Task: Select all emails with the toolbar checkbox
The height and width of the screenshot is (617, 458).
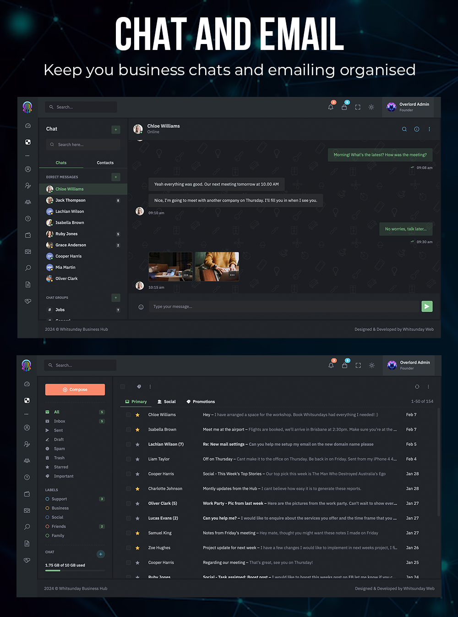Action: [x=123, y=387]
